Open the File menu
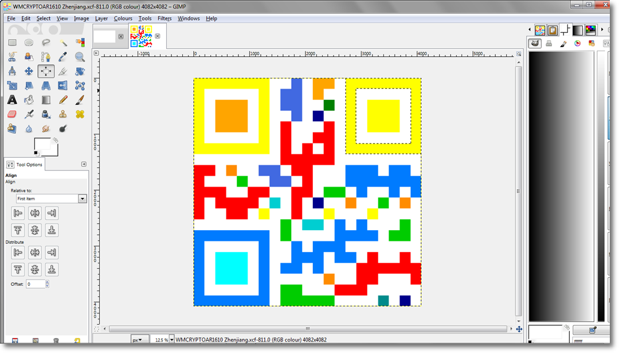The width and height of the screenshot is (619, 353). pos(11,18)
